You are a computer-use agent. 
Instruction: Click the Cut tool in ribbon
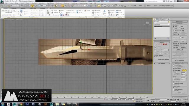61,13
